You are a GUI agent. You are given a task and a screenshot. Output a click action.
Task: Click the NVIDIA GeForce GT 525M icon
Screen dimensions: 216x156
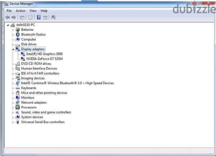pos(23,59)
